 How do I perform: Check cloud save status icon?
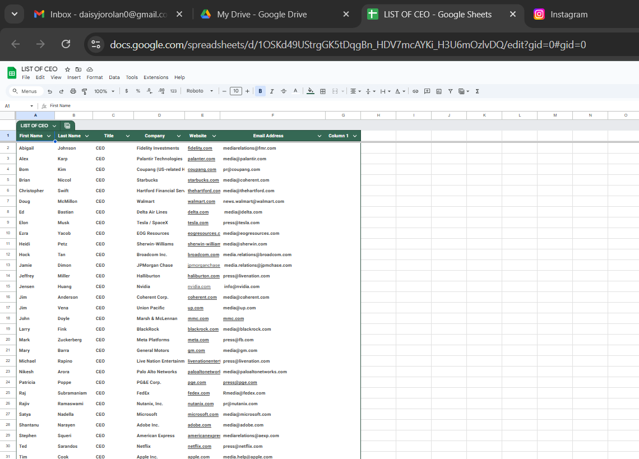click(x=90, y=69)
